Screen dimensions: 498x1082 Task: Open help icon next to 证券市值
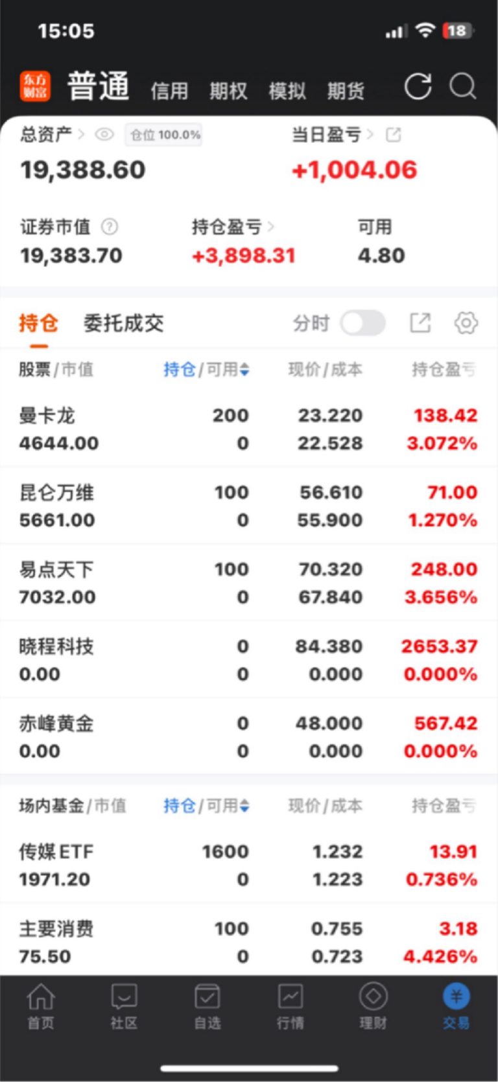point(110,227)
